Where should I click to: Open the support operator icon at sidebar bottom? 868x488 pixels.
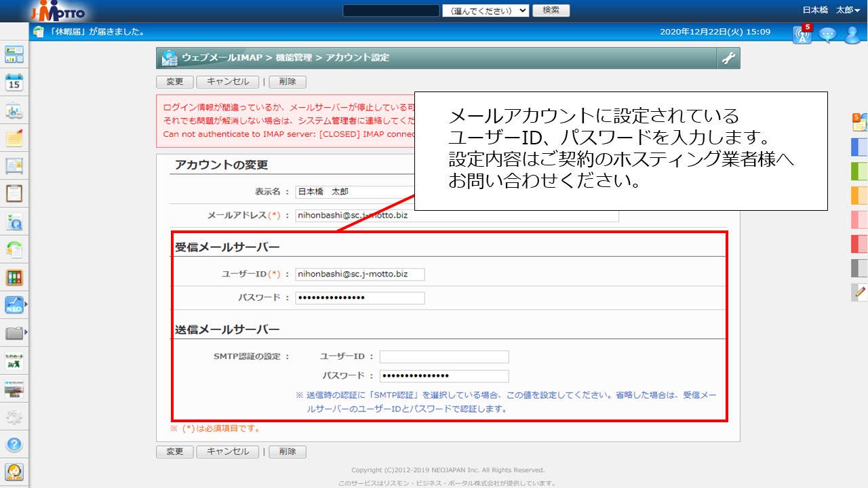tap(14, 471)
